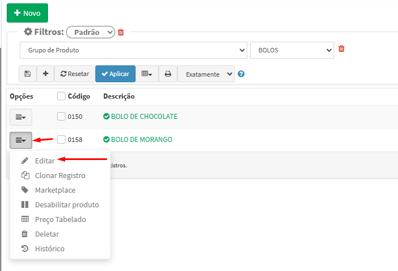This screenshot has width=398, height=271.
Task: Open the BOLO DE MORANGO product link
Action: pyautogui.click(x=141, y=139)
